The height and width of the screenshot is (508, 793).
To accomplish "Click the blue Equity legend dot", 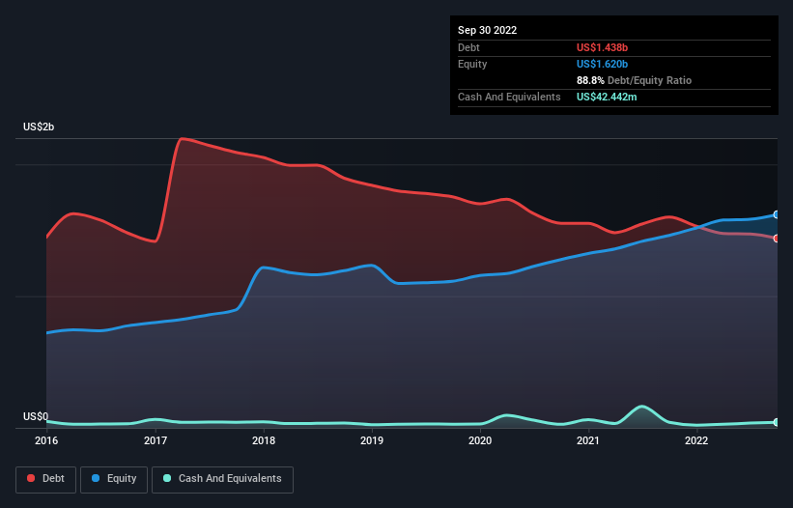I will pos(96,478).
